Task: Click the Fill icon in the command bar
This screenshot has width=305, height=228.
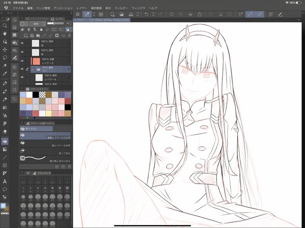Action: coord(190,14)
